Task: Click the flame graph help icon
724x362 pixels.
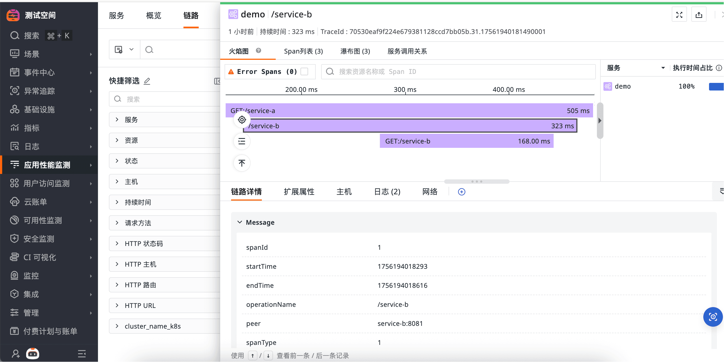Action: point(258,51)
